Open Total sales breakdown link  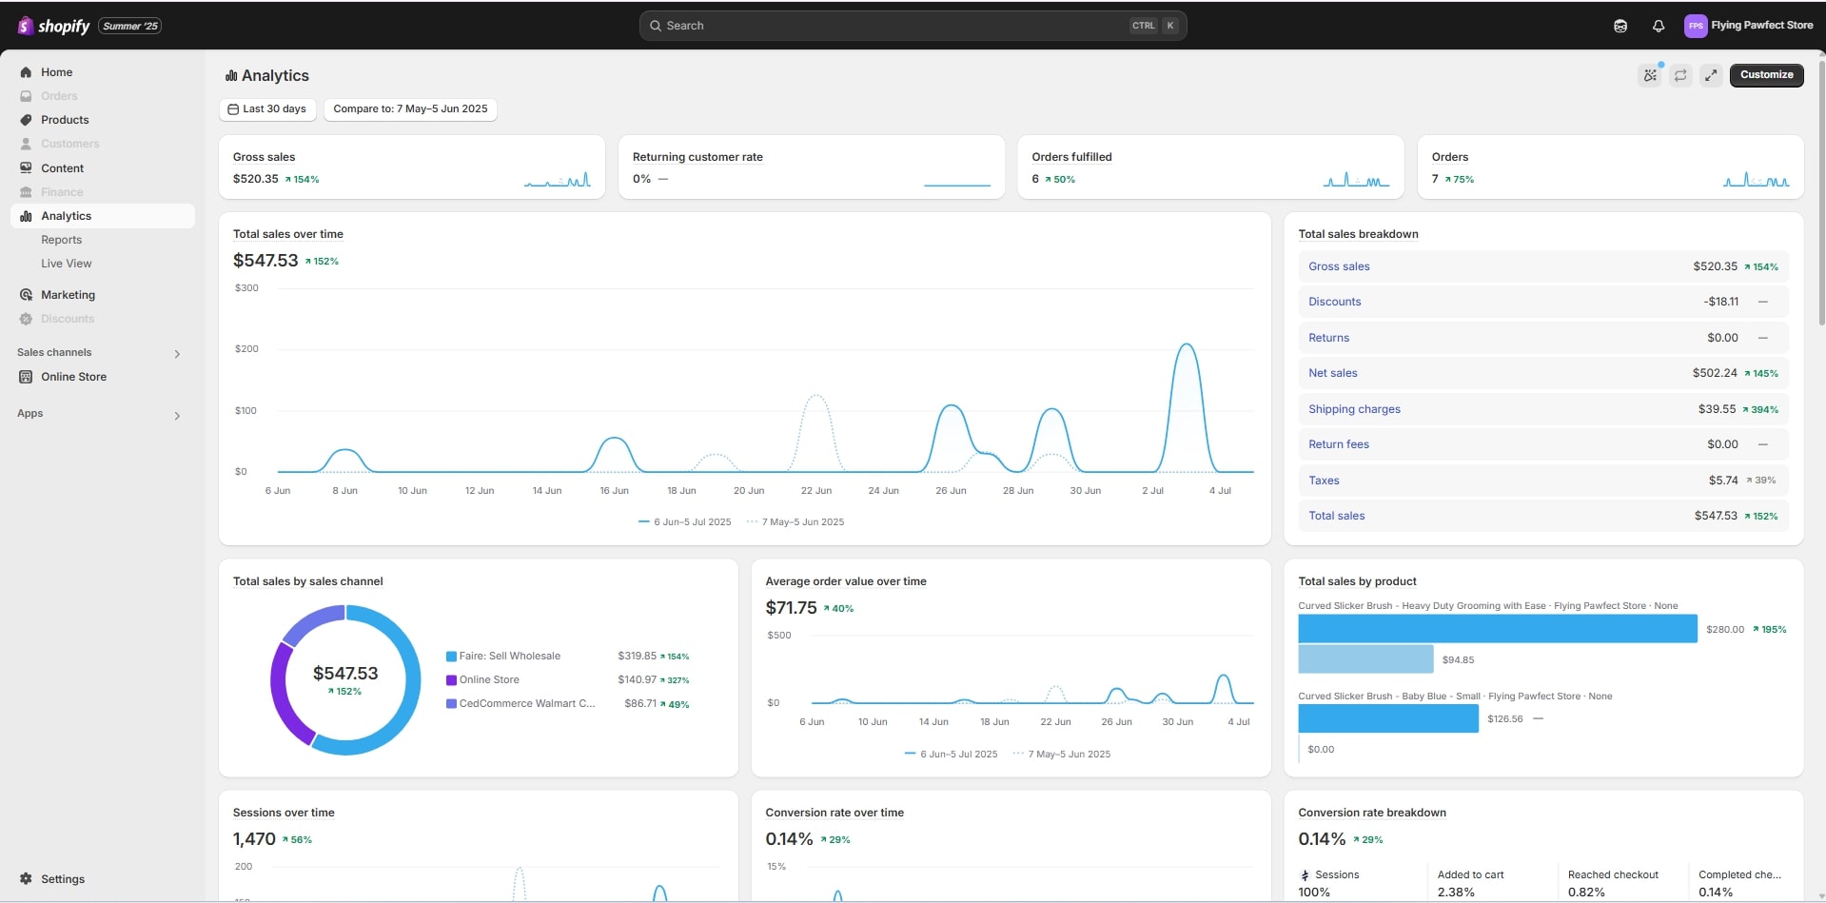click(1336, 516)
